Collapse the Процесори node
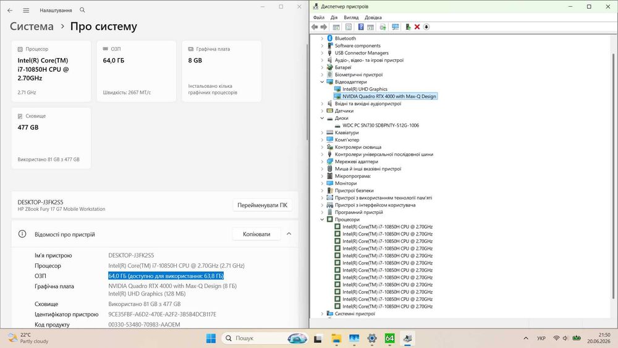 coord(322,219)
